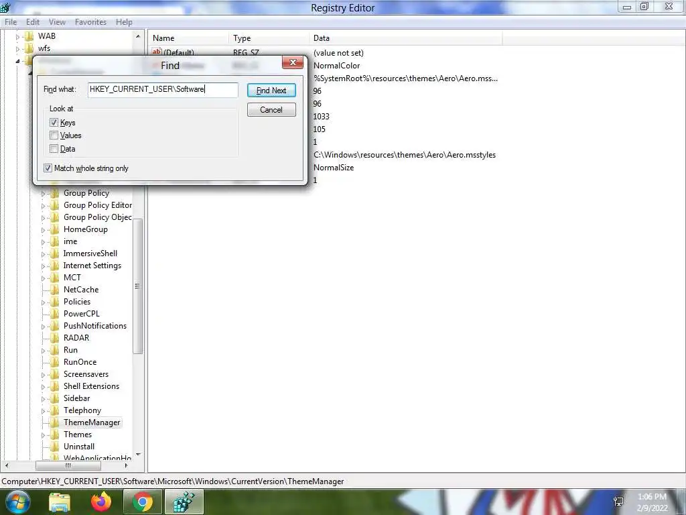Select the WAB folder icon
The image size is (686, 515).
(x=29, y=36)
